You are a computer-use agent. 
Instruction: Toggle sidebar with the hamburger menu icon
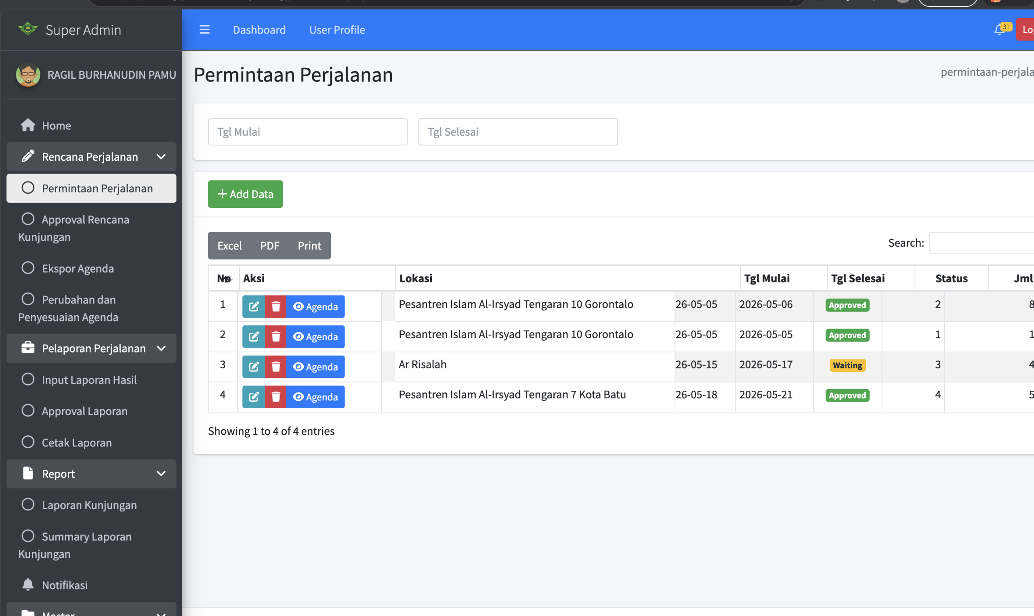[204, 29]
